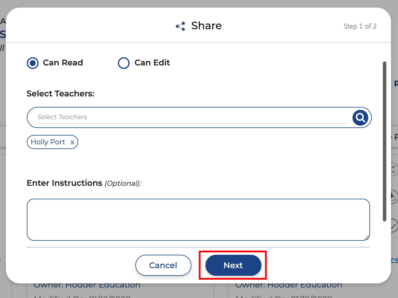Select the Can Read radio button
The image size is (398, 298).
pyautogui.click(x=33, y=63)
